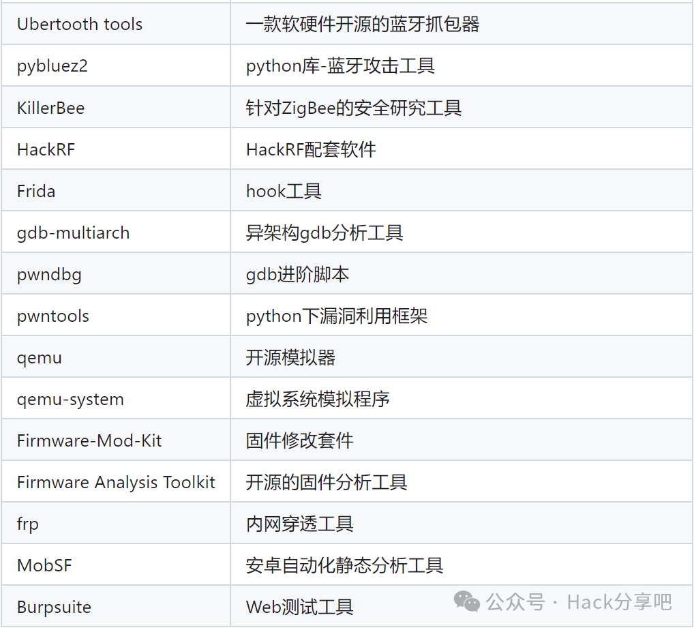The image size is (694, 630).
Task: Select the '固件修改套件' description
Action: (x=300, y=440)
